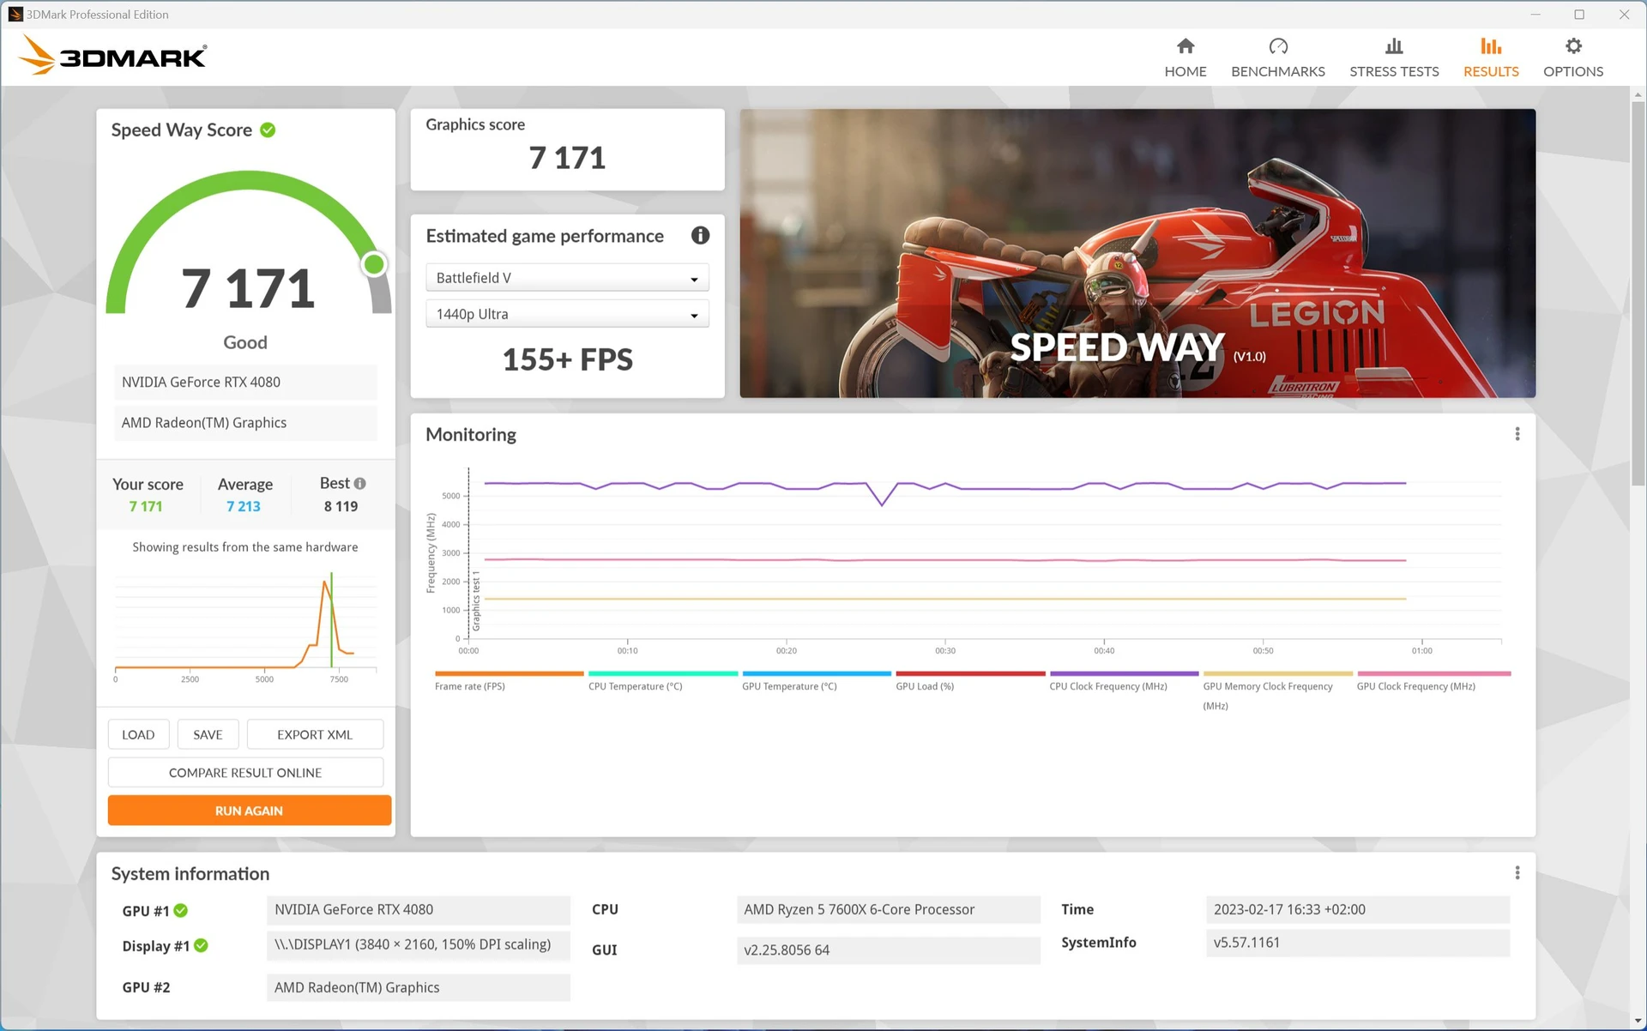
Task: Click the Average score 7 213
Action: (244, 506)
